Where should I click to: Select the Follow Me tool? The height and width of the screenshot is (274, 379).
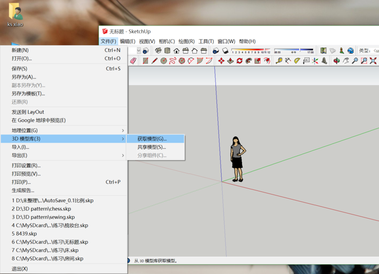(248, 61)
